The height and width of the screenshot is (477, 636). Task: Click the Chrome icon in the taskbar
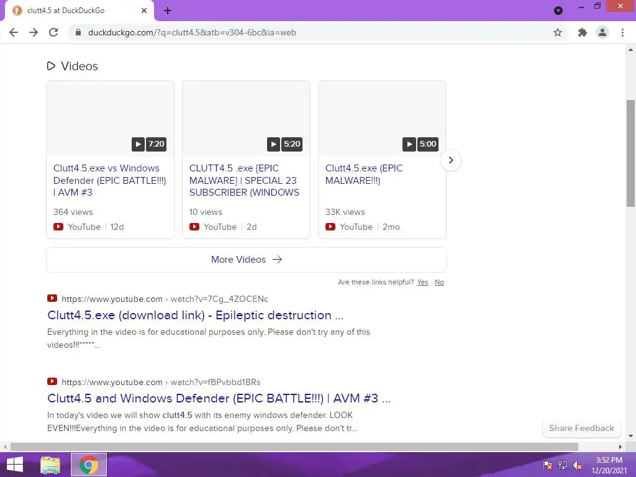click(89, 465)
